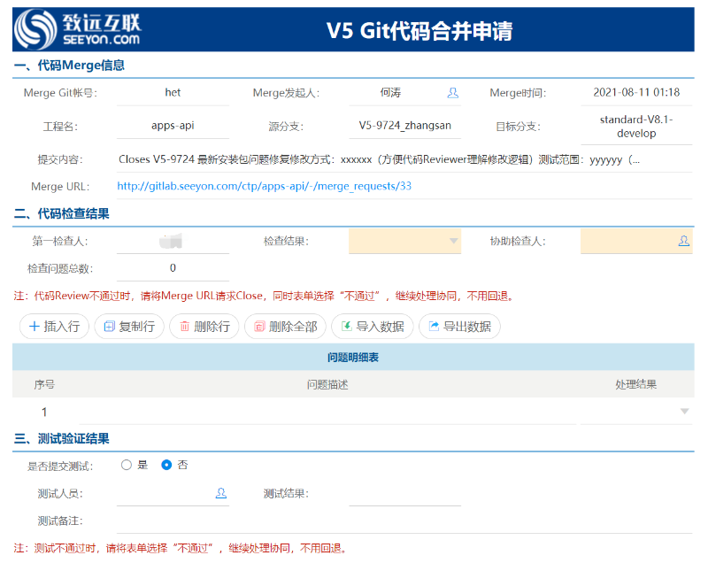
Task: Expand the 处理结果 dropdown in row 1
Action: (x=684, y=412)
